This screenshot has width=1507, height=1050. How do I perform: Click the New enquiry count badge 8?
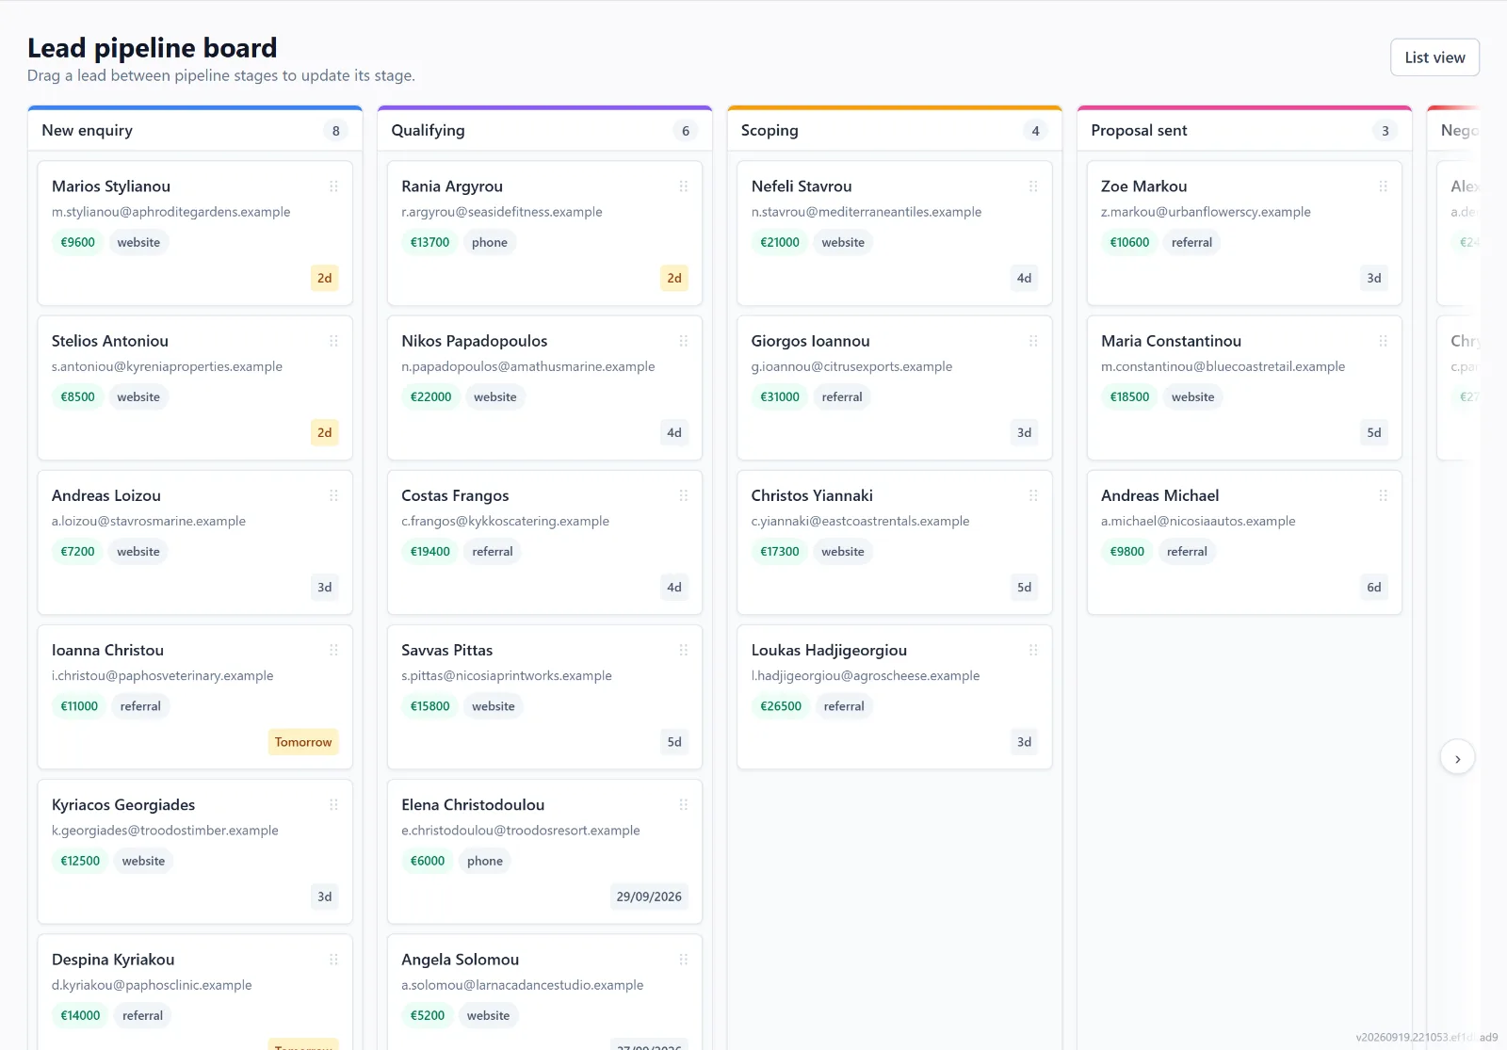tap(336, 131)
